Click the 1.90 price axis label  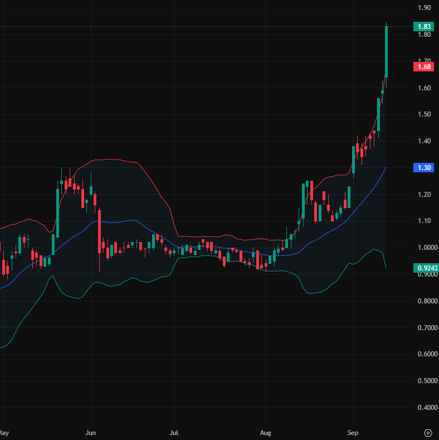(x=424, y=8)
